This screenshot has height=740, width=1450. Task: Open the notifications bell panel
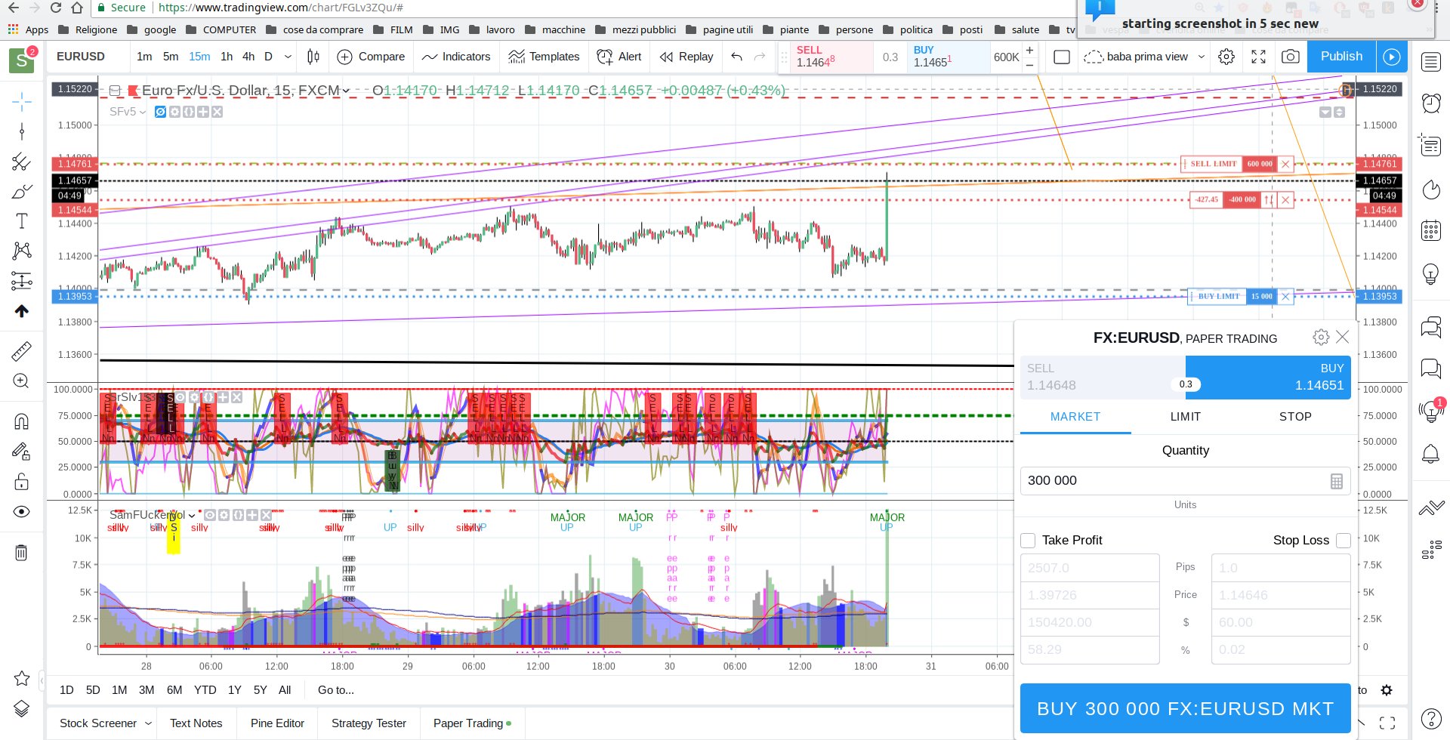click(x=1431, y=453)
